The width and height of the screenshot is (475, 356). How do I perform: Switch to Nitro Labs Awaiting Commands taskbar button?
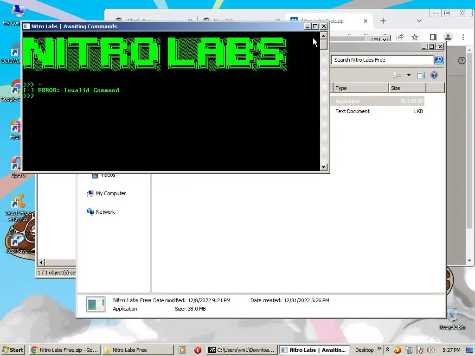pyautogui.click(x=314, y=350)
